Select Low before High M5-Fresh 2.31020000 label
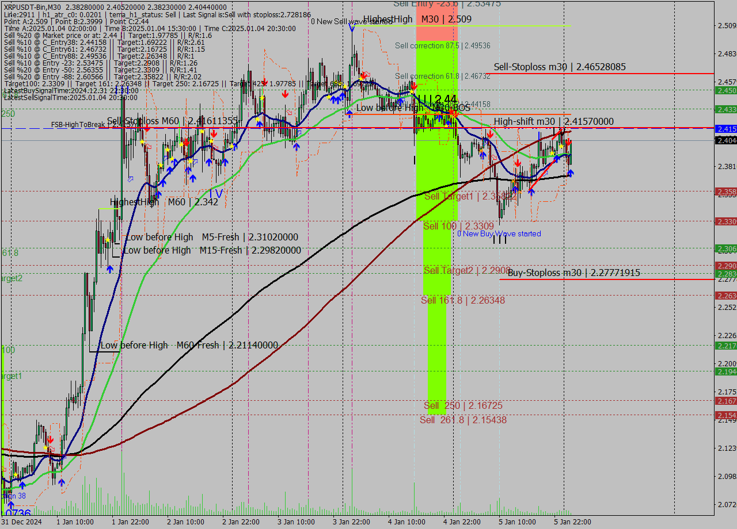737x529 pixels. coord(212,237)
